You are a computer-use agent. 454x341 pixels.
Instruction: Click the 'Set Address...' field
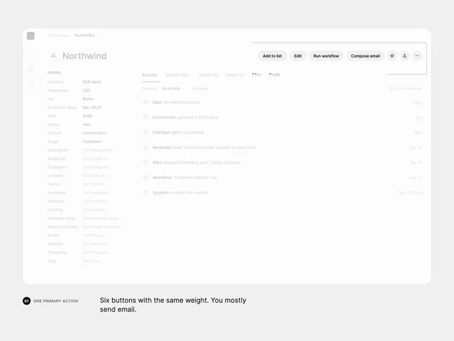click(x=96, y=244)
